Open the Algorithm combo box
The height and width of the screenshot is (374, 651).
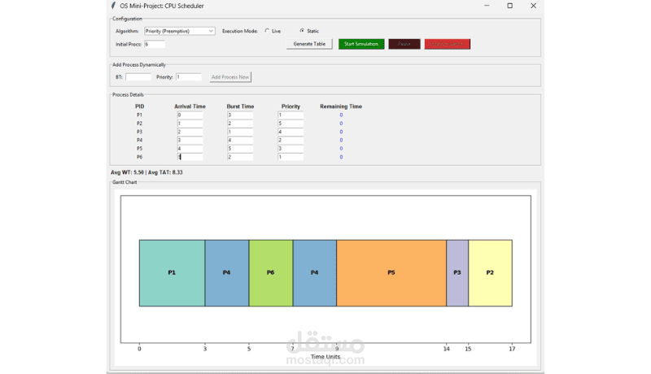(179, 31)
